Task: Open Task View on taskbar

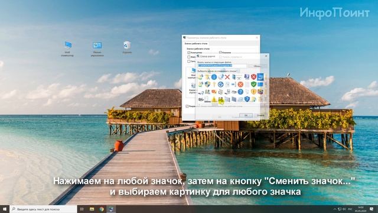Action: click(82, 209)
